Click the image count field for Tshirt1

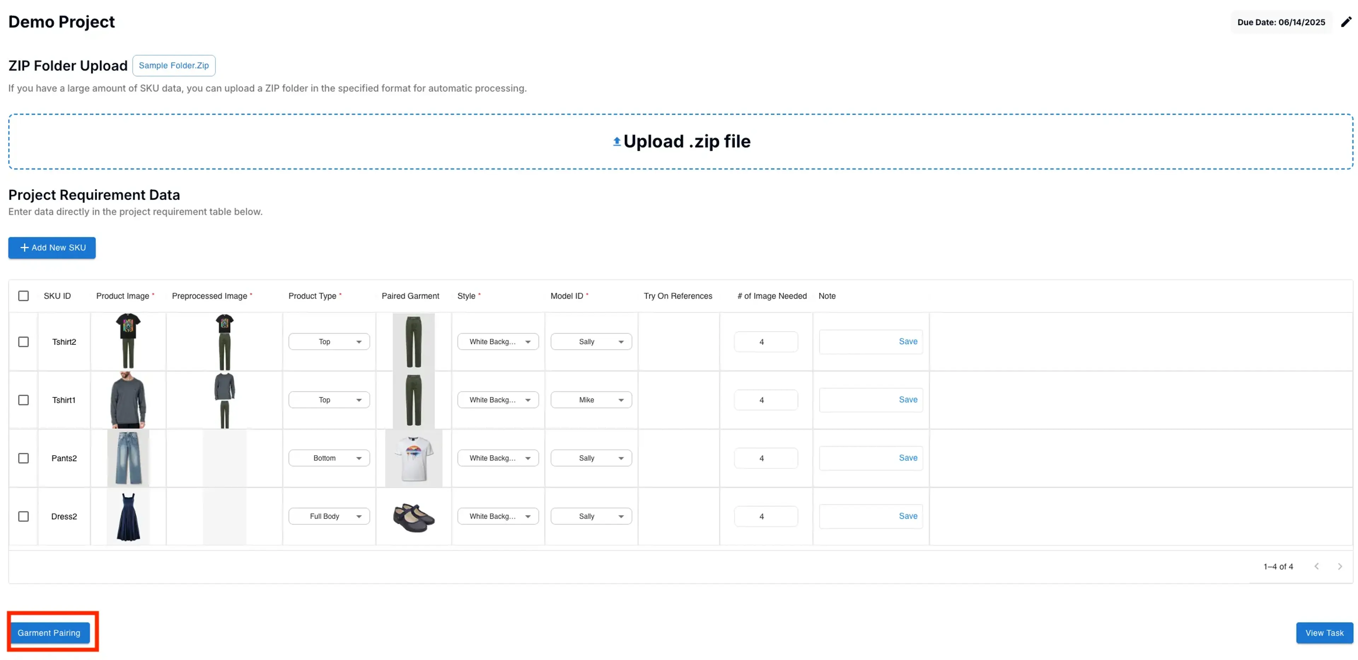(765, 400)
